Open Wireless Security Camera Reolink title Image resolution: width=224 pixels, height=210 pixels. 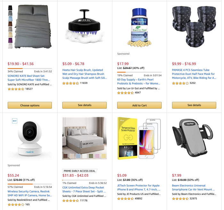coord(29,193)
